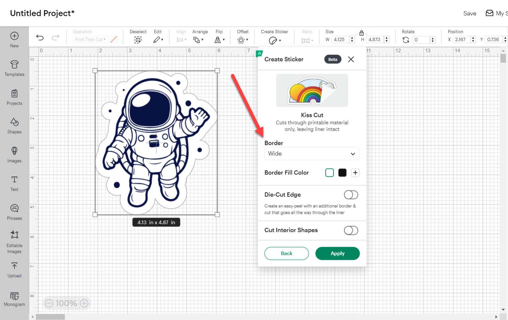The image size is (508, 320).
Task: Turn on Cut Interior Shapes
Action: [351, 230]
